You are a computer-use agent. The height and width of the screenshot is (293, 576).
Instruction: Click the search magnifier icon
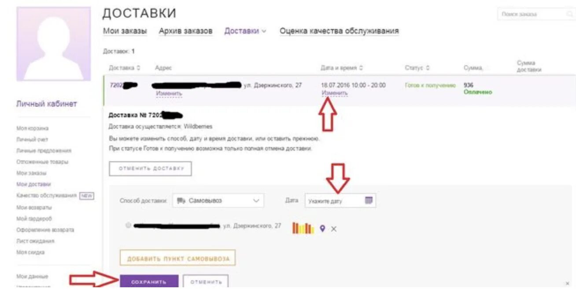point(569,14)
